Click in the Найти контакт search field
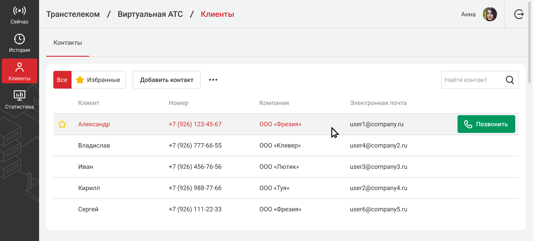The width and height of the screenshot is (533, 241). click(471, 80)
